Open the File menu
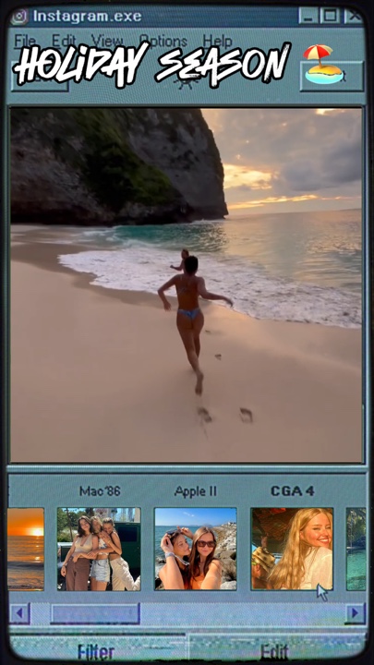Viewport: 374px width, 665px height. click(x=25, y=42)
